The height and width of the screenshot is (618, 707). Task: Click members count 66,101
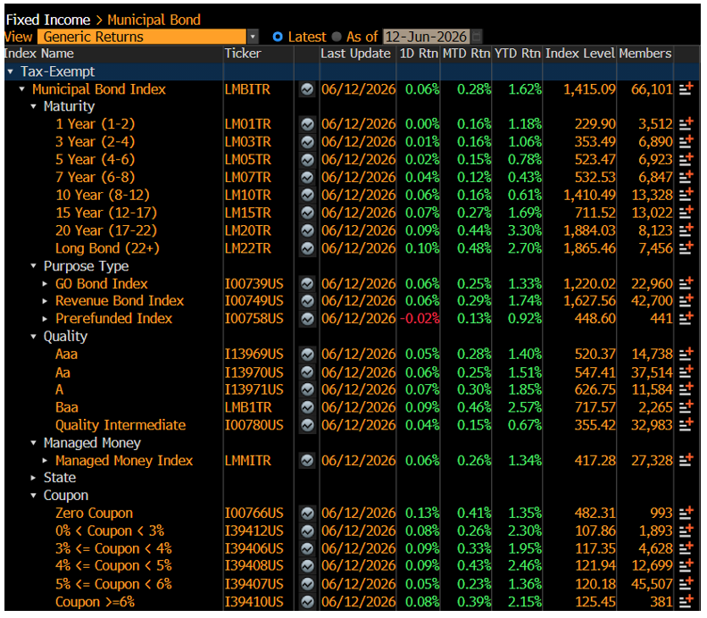(x=652, y=89)
